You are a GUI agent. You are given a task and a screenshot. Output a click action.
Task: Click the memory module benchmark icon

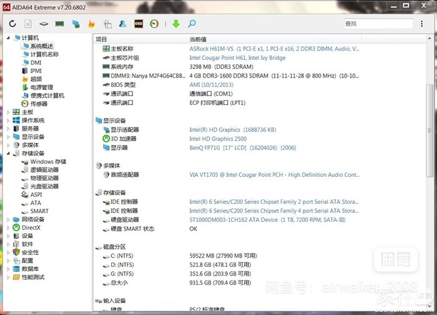[60, 24]
